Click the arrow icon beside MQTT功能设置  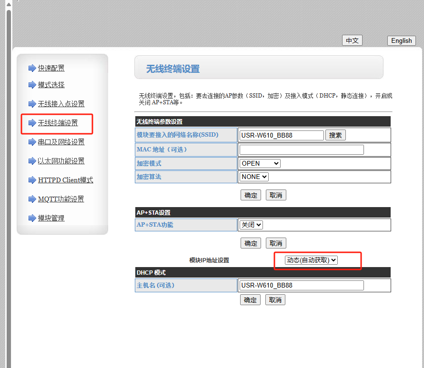click(x=32, y=199)
